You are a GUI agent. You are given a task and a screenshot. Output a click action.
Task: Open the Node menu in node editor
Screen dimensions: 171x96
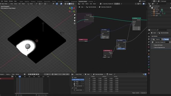94,4
